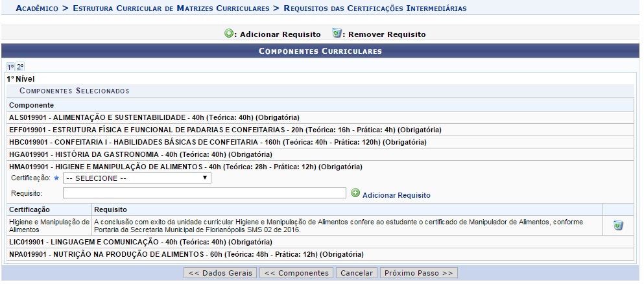Click trash icon in Higiene e Manipulação row
Screen dimensions: 644x284
tap(618, 225)
